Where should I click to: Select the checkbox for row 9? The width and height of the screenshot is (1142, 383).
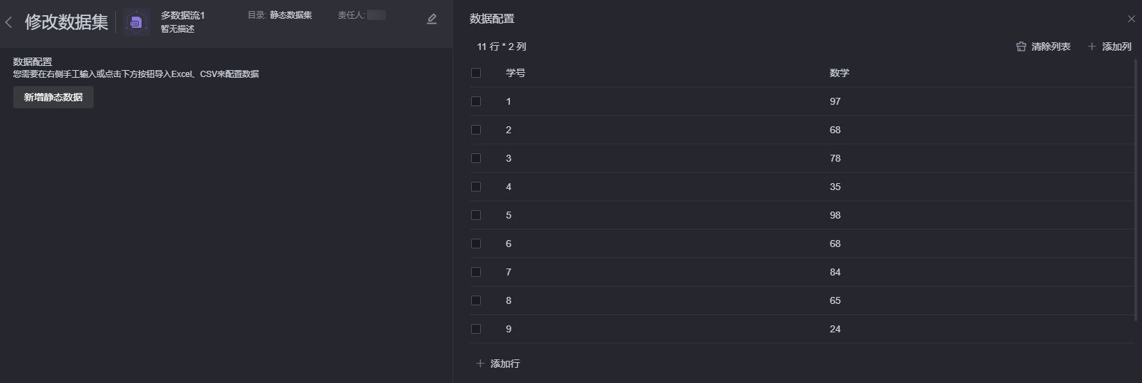click(x=476, y=329)
